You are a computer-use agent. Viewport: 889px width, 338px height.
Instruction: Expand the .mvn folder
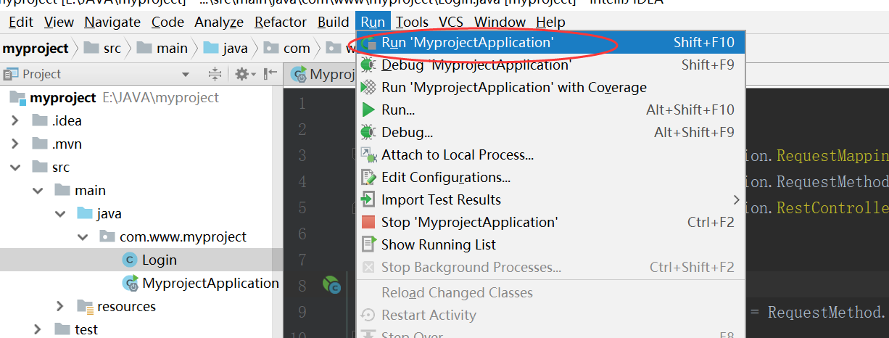click(15, 144)
